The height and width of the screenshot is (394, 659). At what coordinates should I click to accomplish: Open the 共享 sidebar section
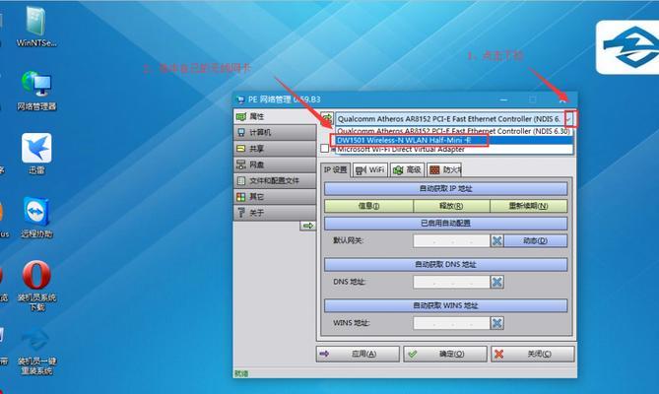pyautogui.click(x=275, y=149)
